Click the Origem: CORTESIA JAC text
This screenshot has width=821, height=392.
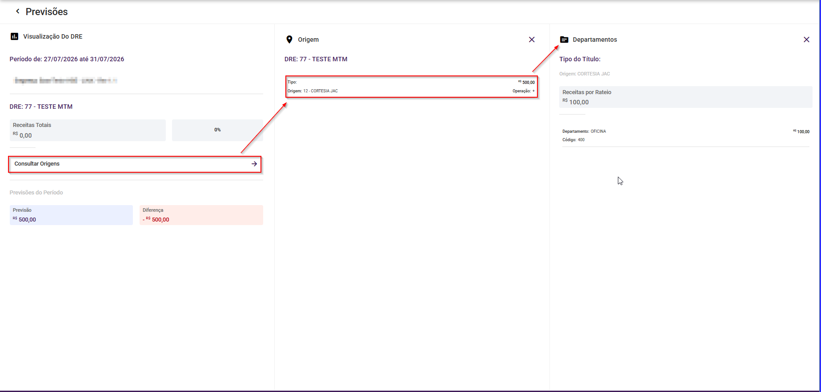(x=585, y=74)
